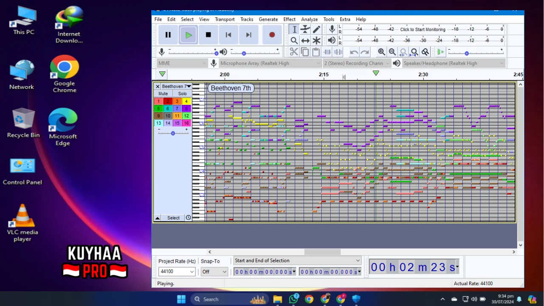
Task: Close the Beethoven 7th track
Action: pos(157,86)
